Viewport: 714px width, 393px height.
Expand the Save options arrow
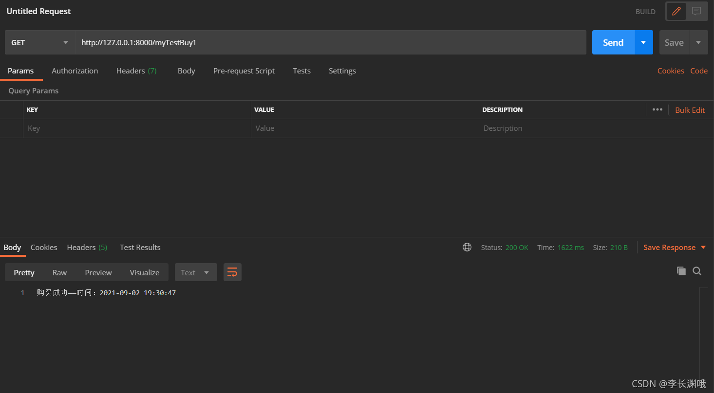(x=698, y=42)
